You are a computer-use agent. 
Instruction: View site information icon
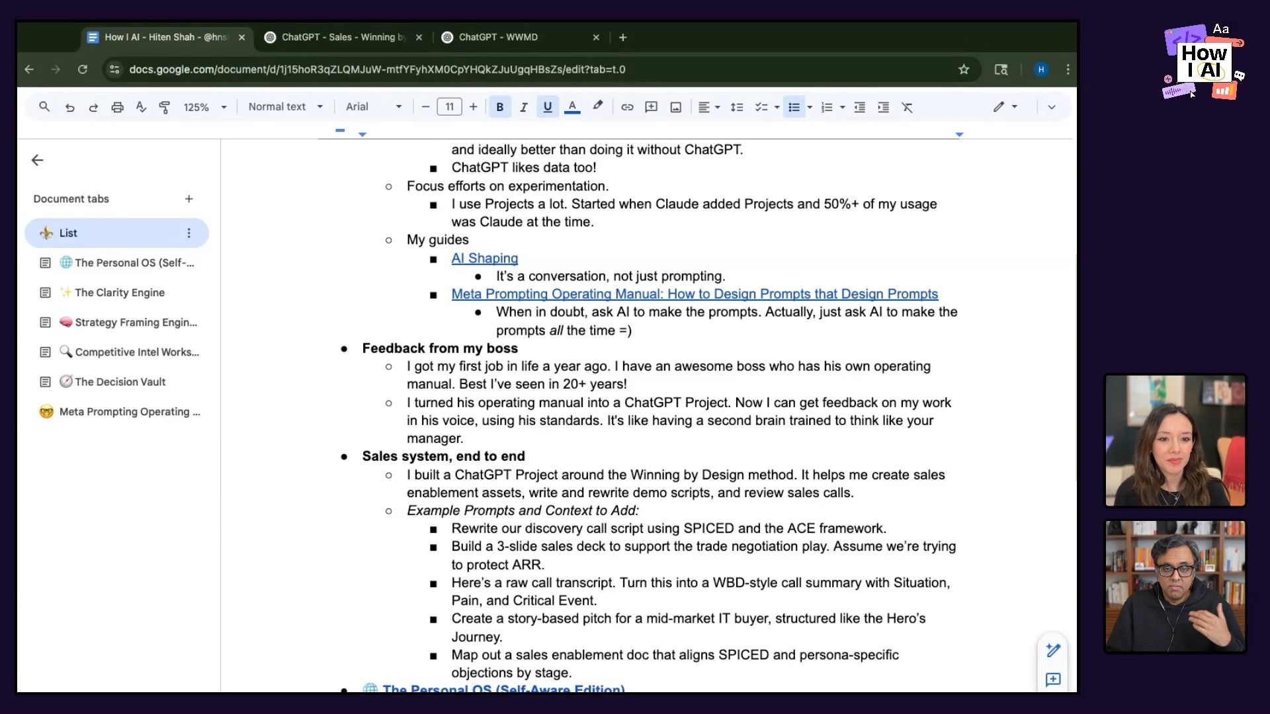click(114, 69)
